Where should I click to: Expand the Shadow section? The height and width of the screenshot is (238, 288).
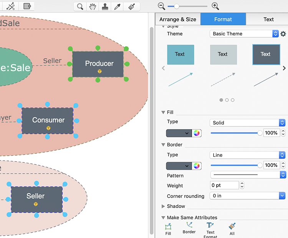163,206
